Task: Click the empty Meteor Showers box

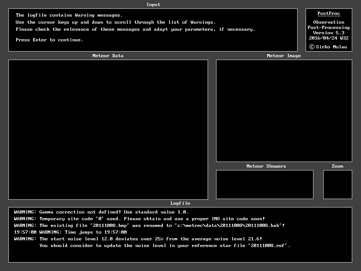Action: click(264, 185)
